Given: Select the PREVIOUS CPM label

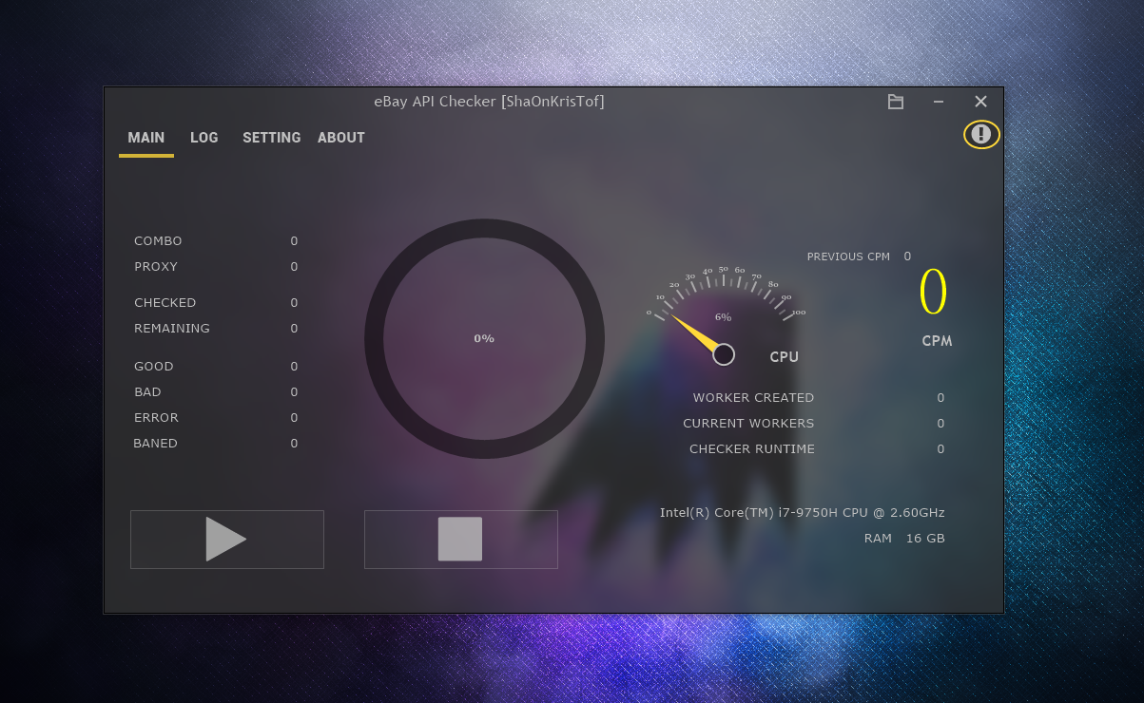Looking at the screenshot, I should 848,256.
